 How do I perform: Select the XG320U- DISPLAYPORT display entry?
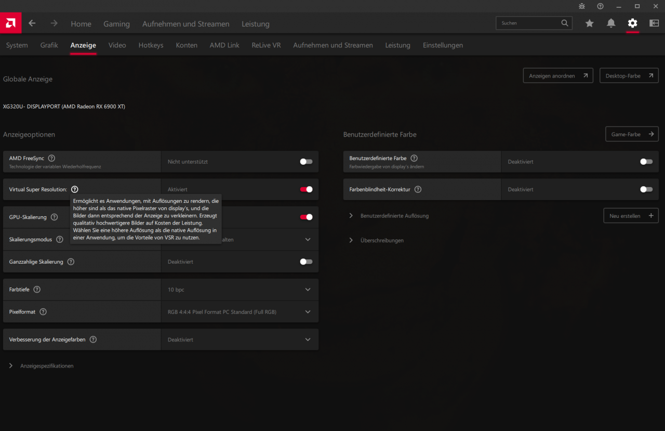point(64,107)
